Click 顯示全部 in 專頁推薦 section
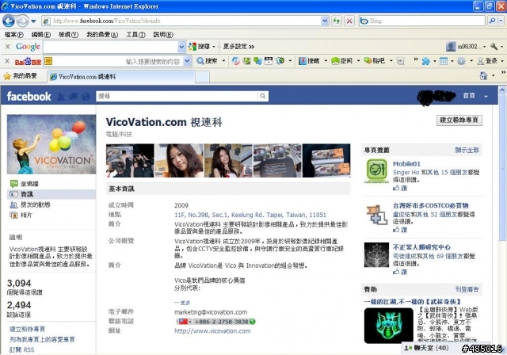 pos(467,150)
